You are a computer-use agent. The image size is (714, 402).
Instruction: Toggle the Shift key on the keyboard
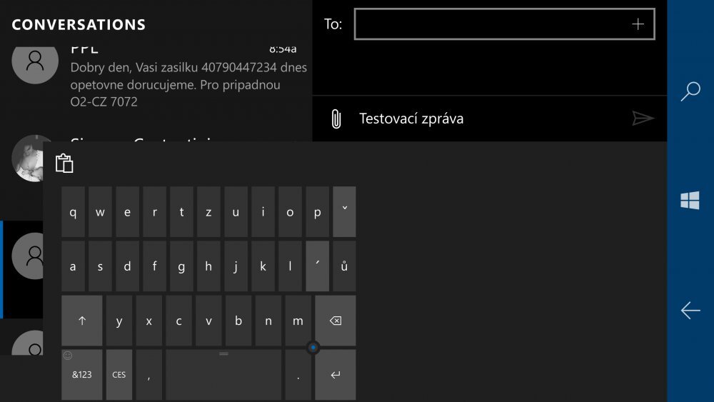click(82, 321)
